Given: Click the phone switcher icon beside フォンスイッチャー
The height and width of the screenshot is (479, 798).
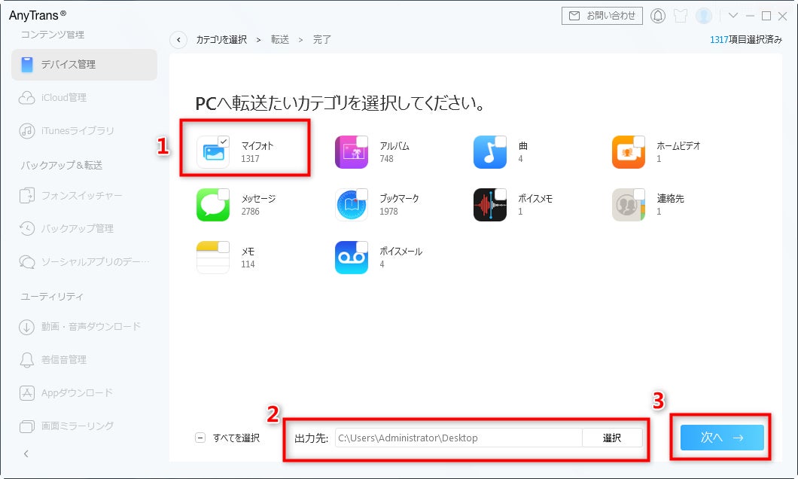Looking at the screenshot, I should pos(27,196).
